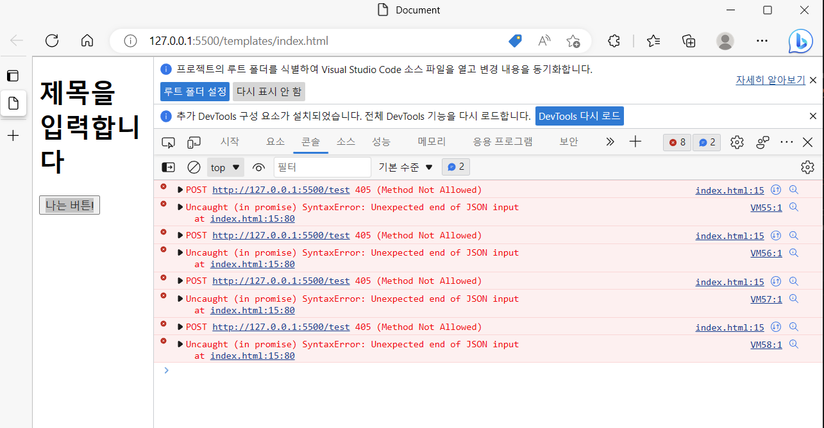
Task: Open the DevTools customize menu
Action: [787, 142]
